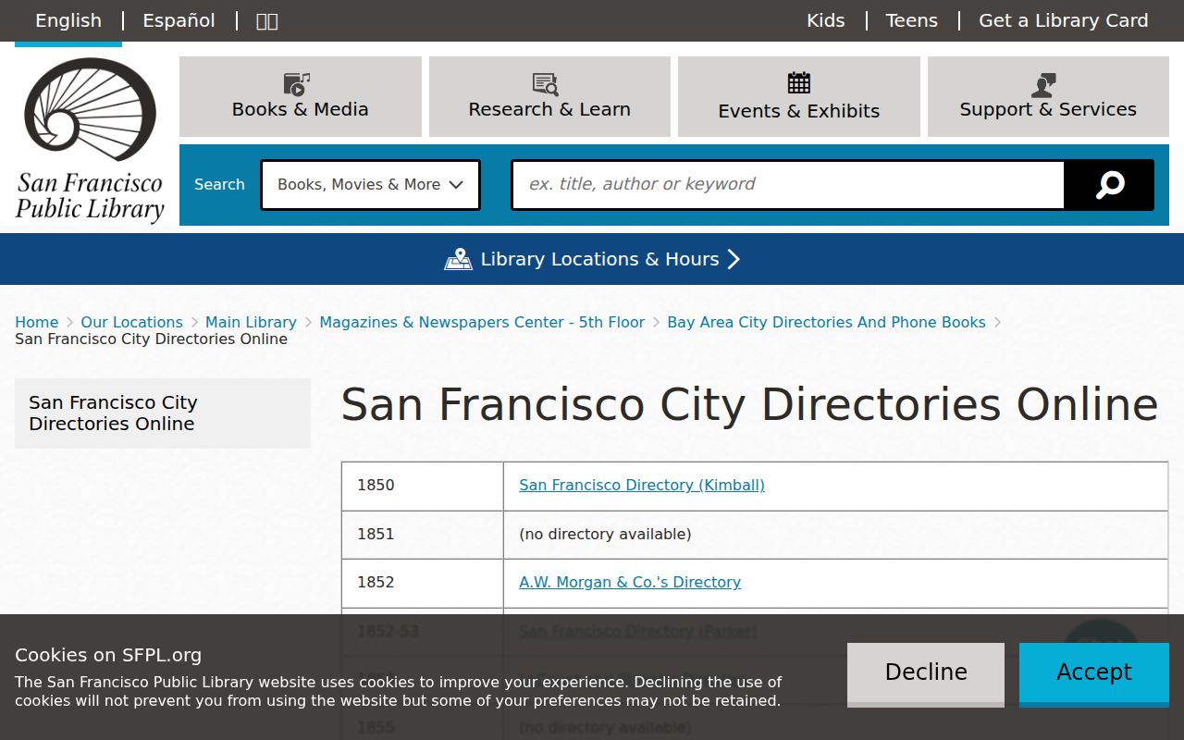Screen dimensions: 1184x740
Task: Click Get a Library Card
Action: (x=1064, y=20)
